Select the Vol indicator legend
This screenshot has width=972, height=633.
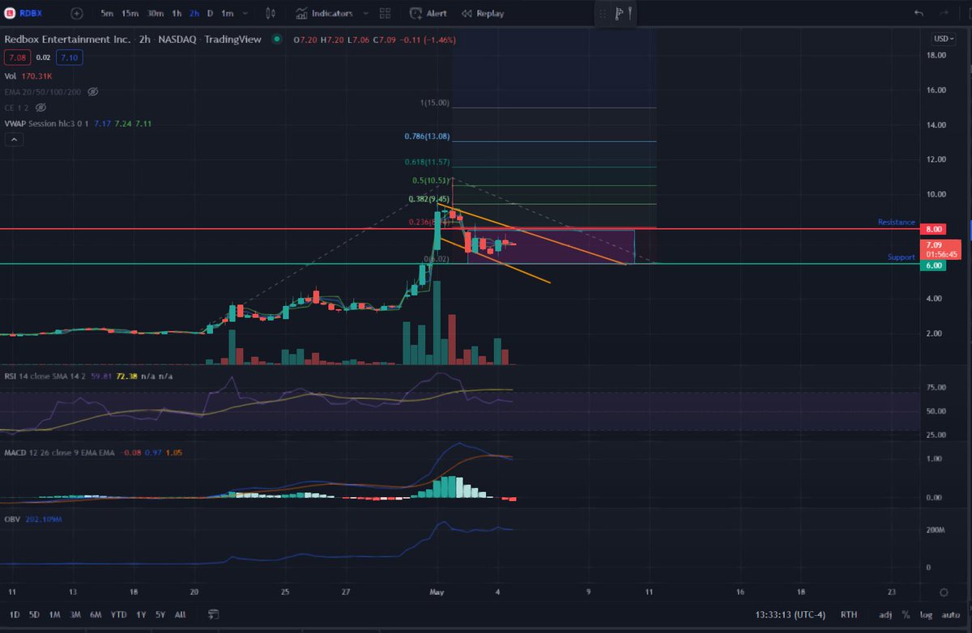tap(28, 76)
